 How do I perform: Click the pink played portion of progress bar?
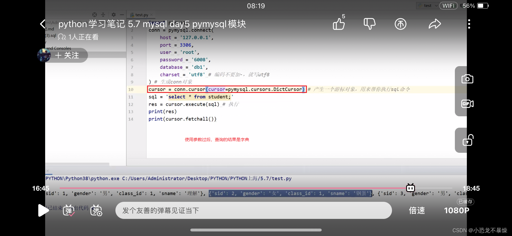pyautogui.click(x=233, y=188)
